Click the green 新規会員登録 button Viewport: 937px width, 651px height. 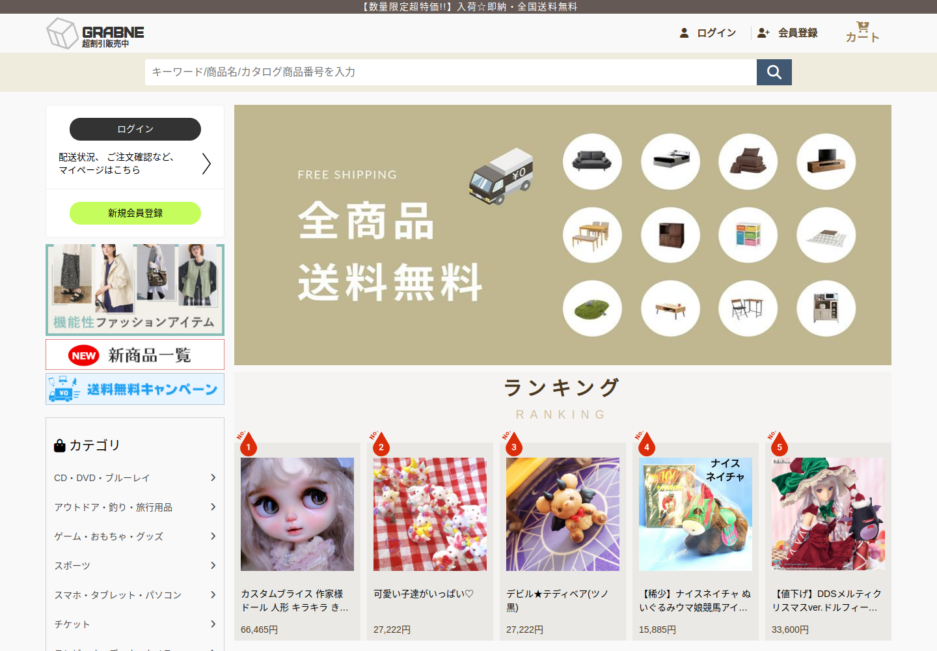[x=135, y=213]
